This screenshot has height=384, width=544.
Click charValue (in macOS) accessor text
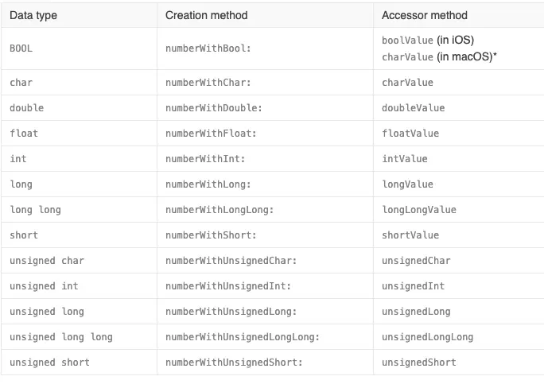pos(407,57)
